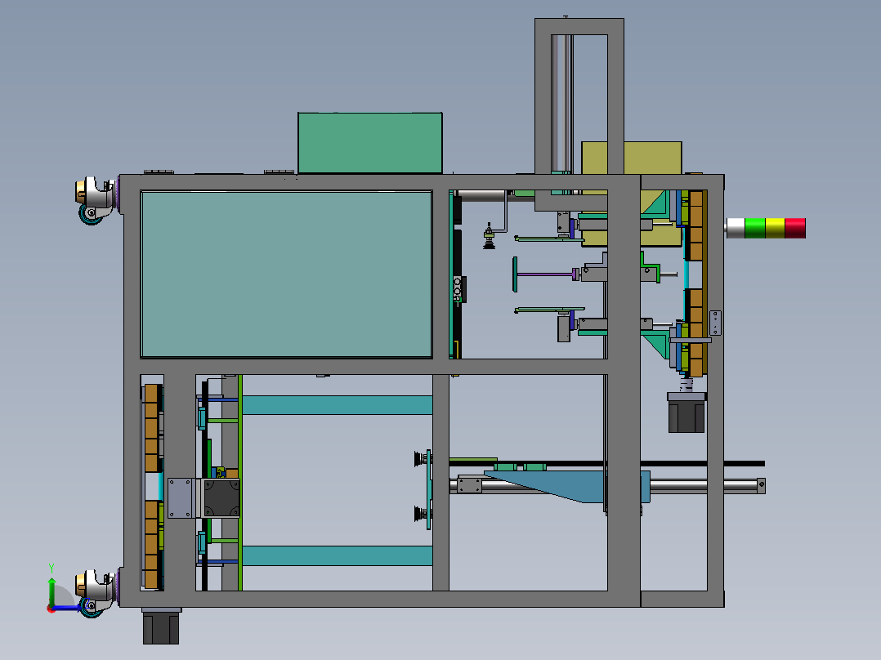This screenshot has height=660, width=881.
Task: Select the green box on top of frame
Action: pyautogui.click(x=369, y=143)
